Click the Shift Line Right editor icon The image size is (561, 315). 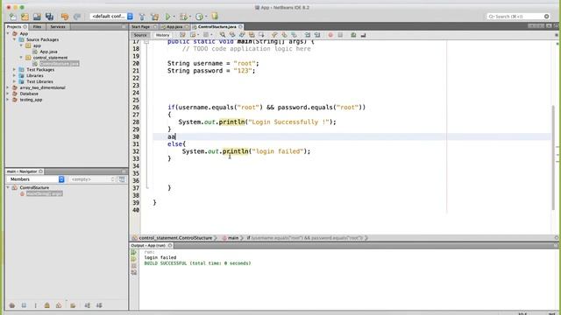click(x=317, y=35)
